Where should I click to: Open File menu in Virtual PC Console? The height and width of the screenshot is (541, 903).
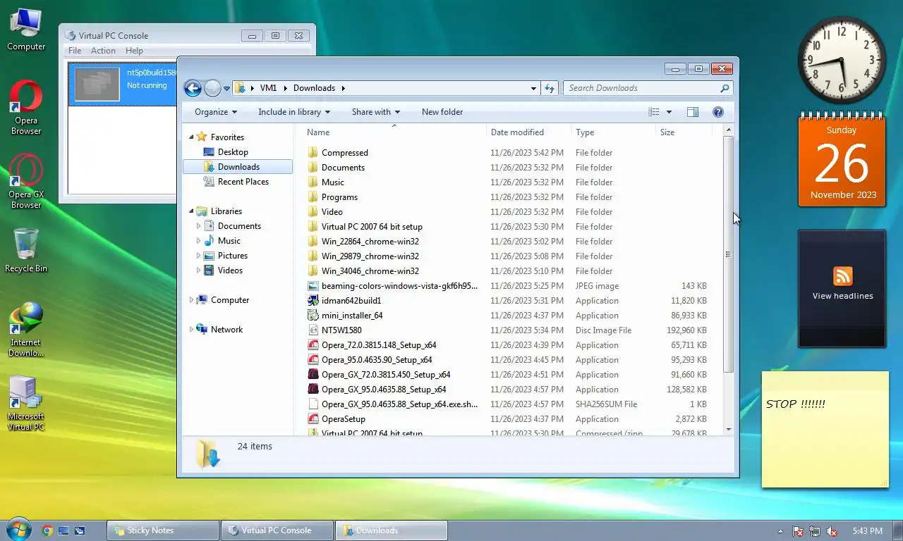(75, 51)
